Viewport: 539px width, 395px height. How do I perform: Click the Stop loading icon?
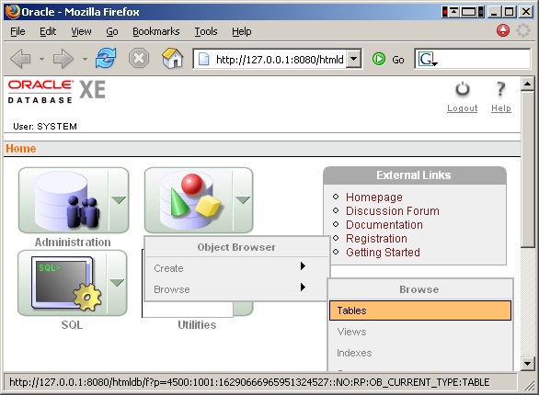click(x=139, y=59)
